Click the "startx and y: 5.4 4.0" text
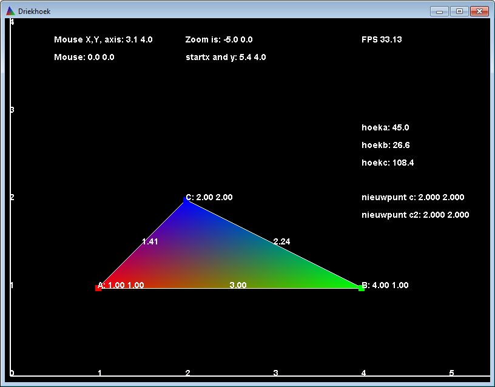 [226, 58]
